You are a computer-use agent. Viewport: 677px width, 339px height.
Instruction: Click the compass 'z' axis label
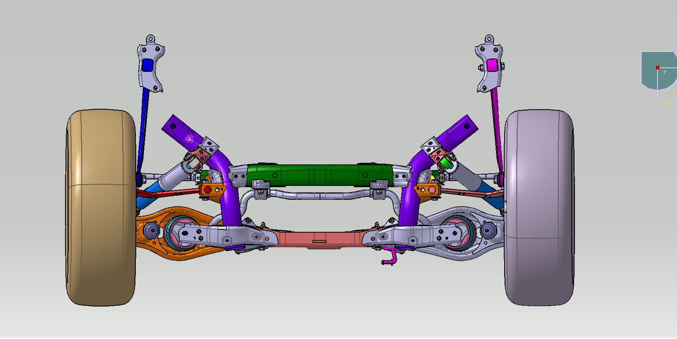[x=664, y=72]
